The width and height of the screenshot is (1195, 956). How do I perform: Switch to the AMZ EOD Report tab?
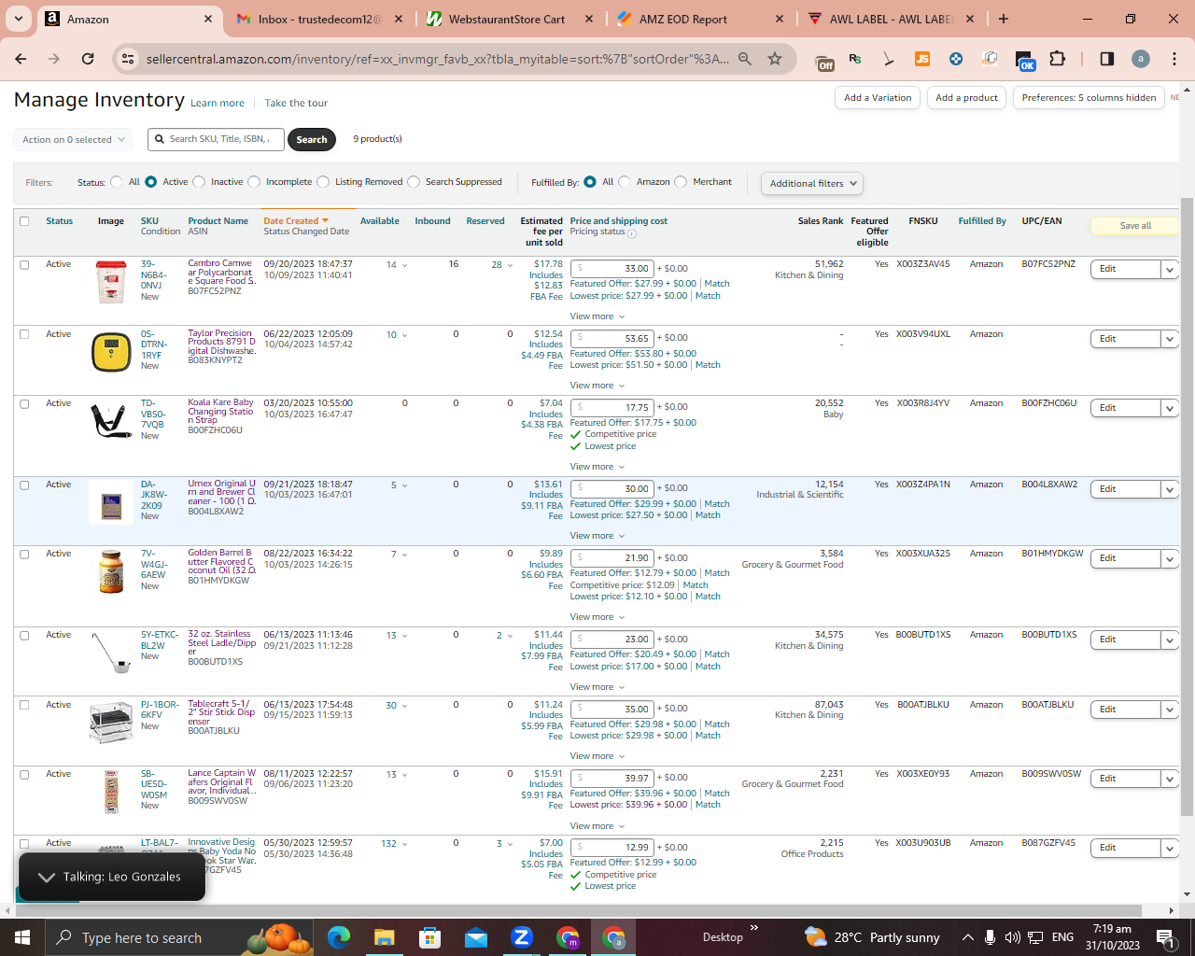pyautogui.click(x=697, y=19)
